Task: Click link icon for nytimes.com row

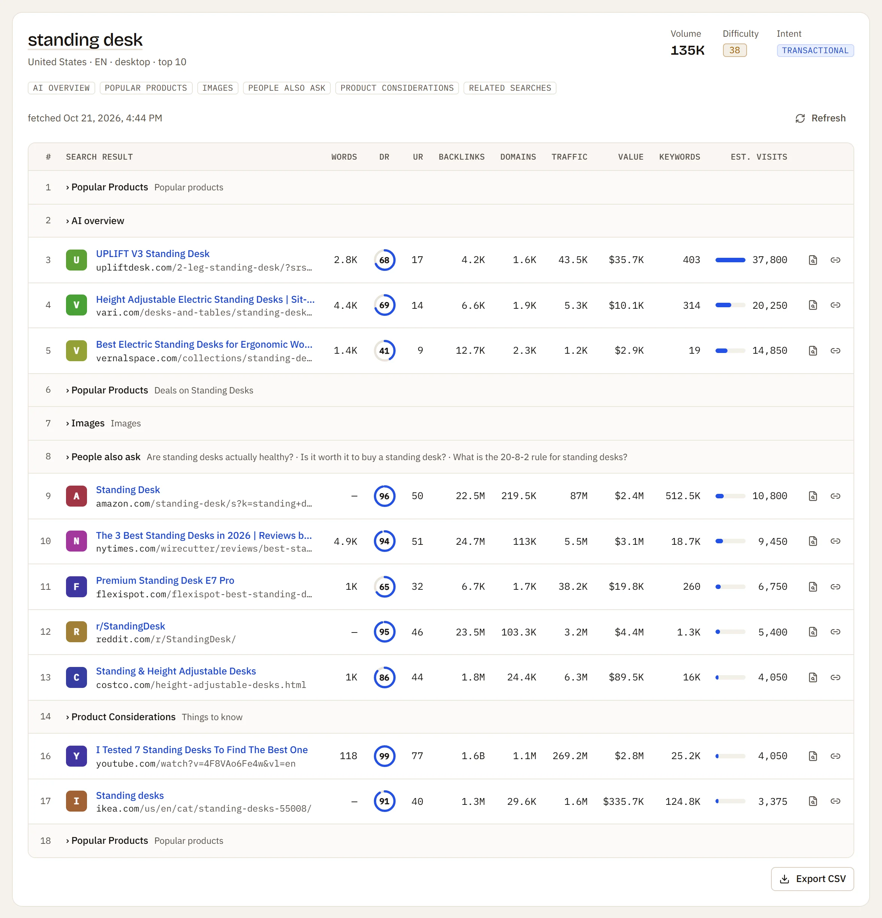Action: click(835, 541)
